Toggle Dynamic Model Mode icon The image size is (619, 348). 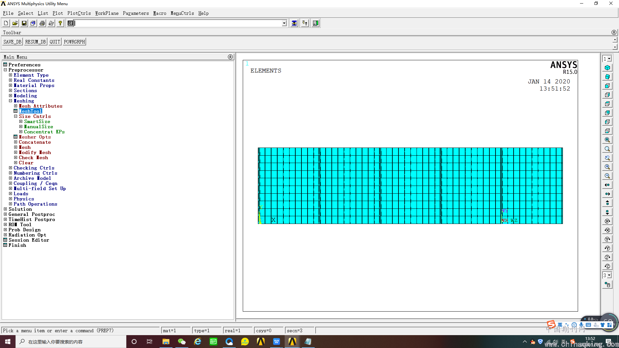pos(607,285)
